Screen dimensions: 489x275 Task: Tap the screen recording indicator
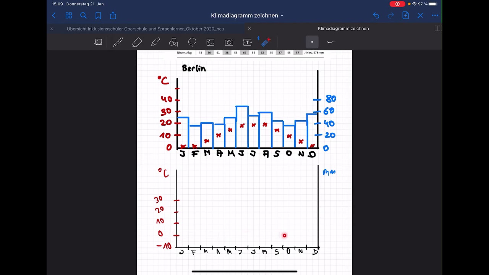[397, 4]
